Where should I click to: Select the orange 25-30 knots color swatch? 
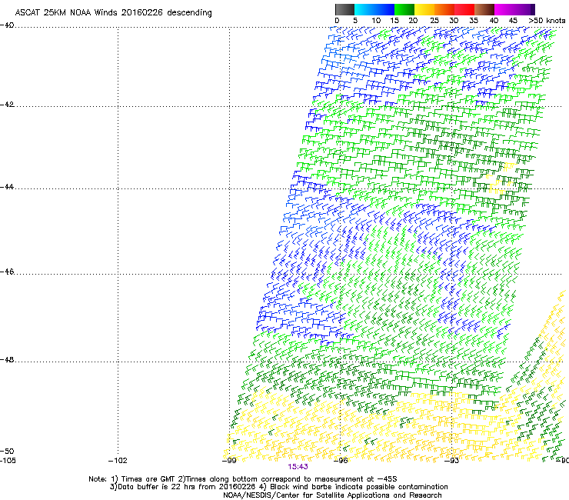click(x=444, y=9)
